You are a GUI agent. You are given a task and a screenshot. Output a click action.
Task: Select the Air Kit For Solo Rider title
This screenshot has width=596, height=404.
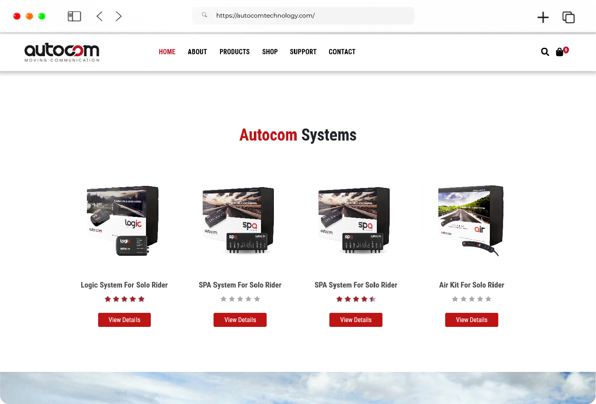(471, 285)
